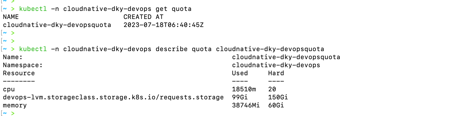Click the memory hard limit 60Gi
Viewport: 468px width, 116px height.
276,105
